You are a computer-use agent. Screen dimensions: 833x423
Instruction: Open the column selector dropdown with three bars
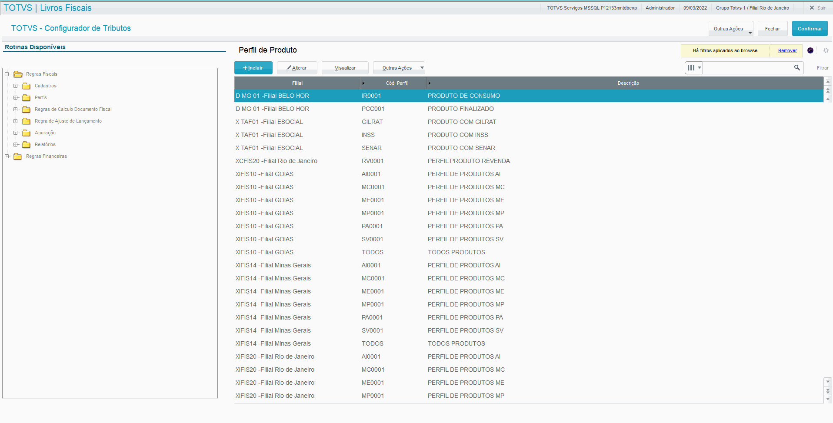tap(694, 67)
